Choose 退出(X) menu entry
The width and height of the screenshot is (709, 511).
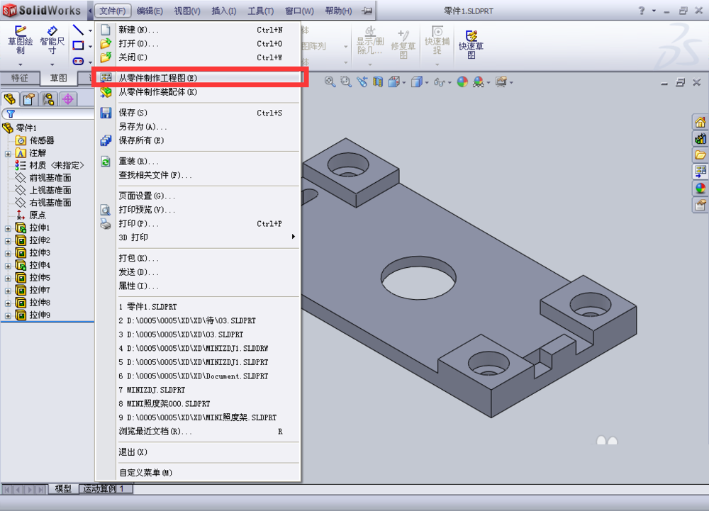[x=198, y=451]
